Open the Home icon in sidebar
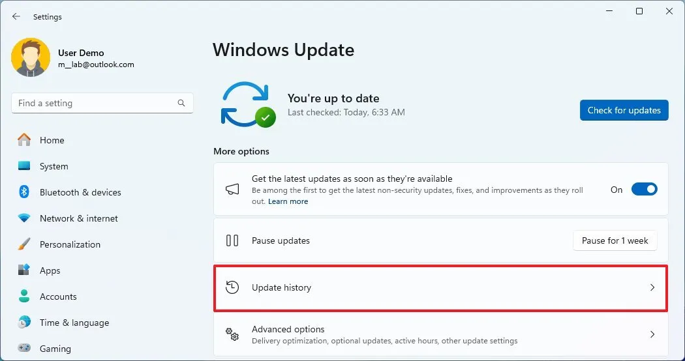 tap(24, 139)
